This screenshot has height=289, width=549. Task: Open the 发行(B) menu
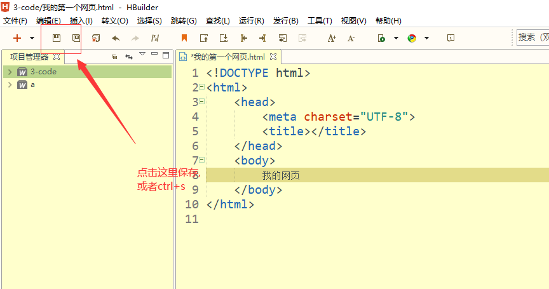coord(286,21)
